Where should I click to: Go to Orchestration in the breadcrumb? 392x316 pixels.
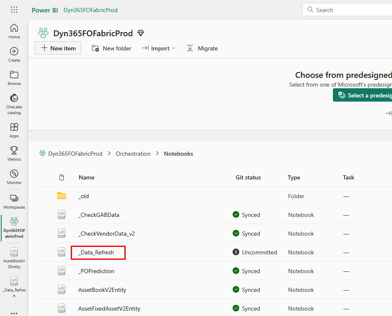point(133,154)
